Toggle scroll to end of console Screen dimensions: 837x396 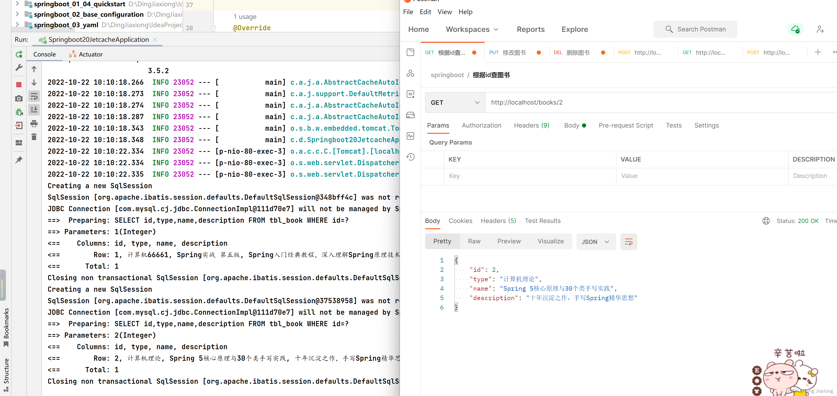tap(34, 110)
